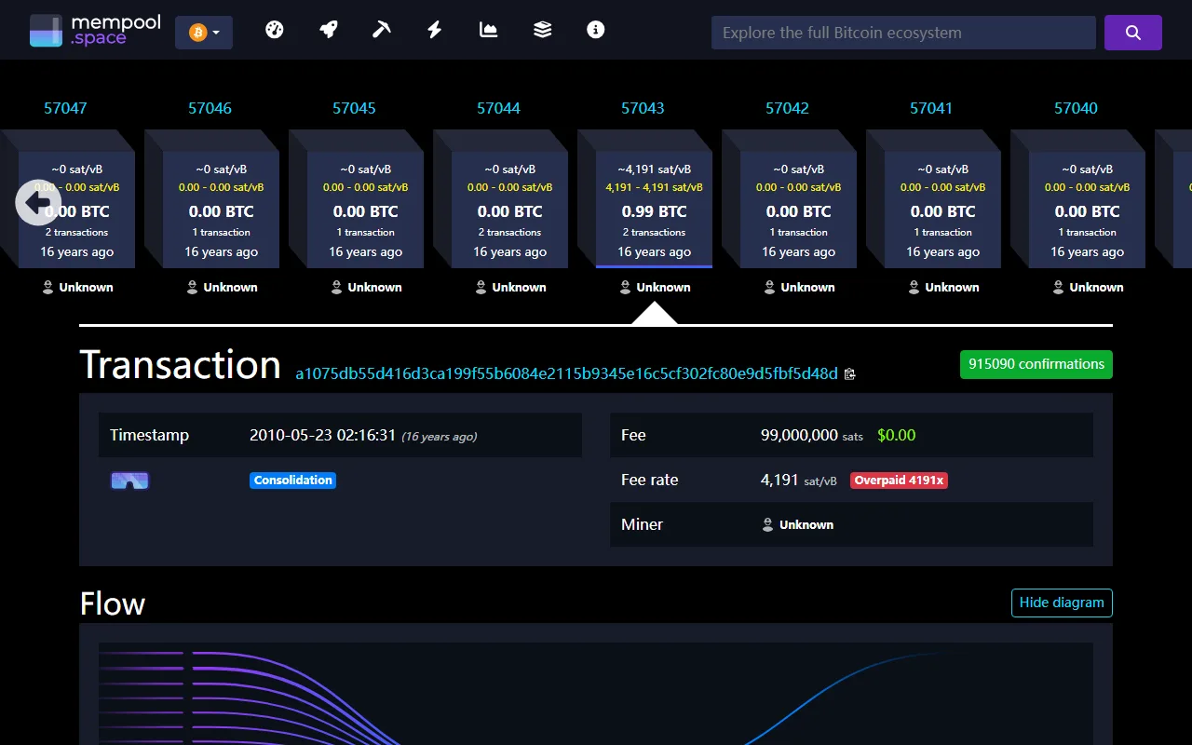Viewport: 1192px width, 745px height.
Task: Click the Unknown miner link in the Miner row
Action: (x=797, y=525)
